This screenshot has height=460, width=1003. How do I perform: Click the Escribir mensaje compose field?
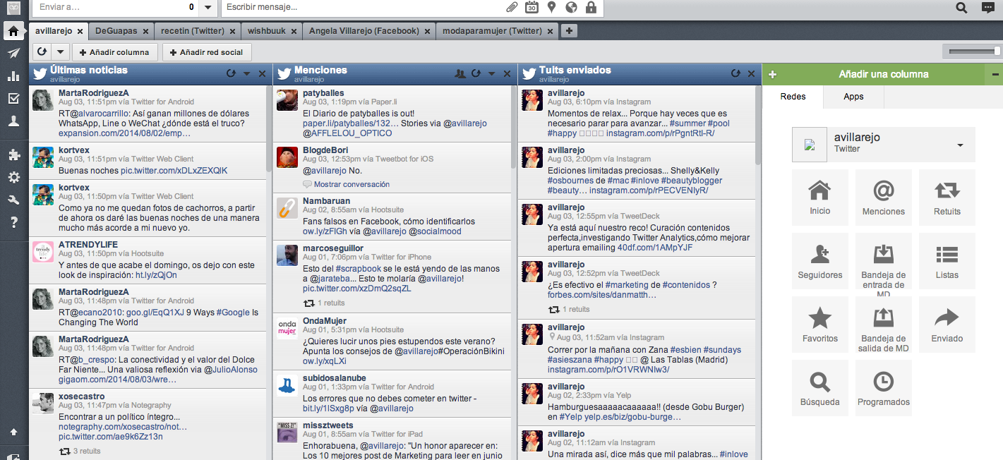click(x=363, y=8)
